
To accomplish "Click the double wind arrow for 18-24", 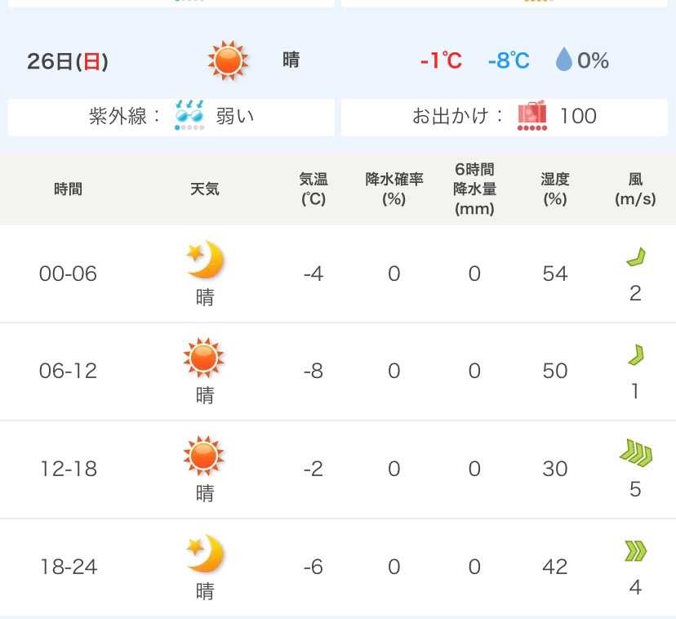I will (x=635, y=552).
